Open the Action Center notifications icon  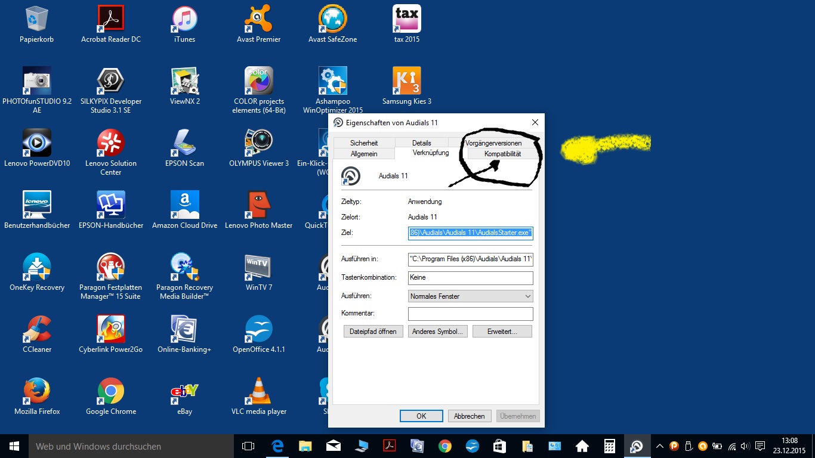tap(760, 446)
